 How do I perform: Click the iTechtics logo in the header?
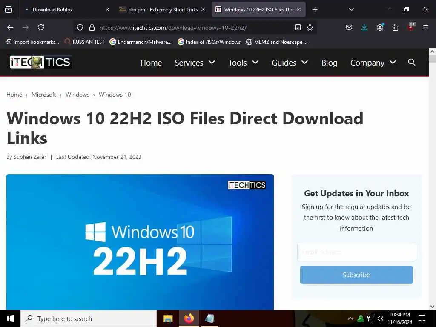(40, 62)
